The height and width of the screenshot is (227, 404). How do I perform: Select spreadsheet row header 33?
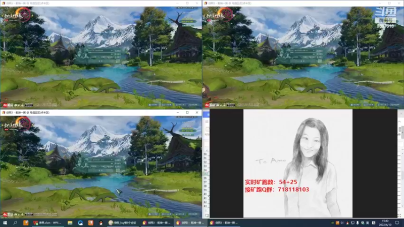click(206, 166)
